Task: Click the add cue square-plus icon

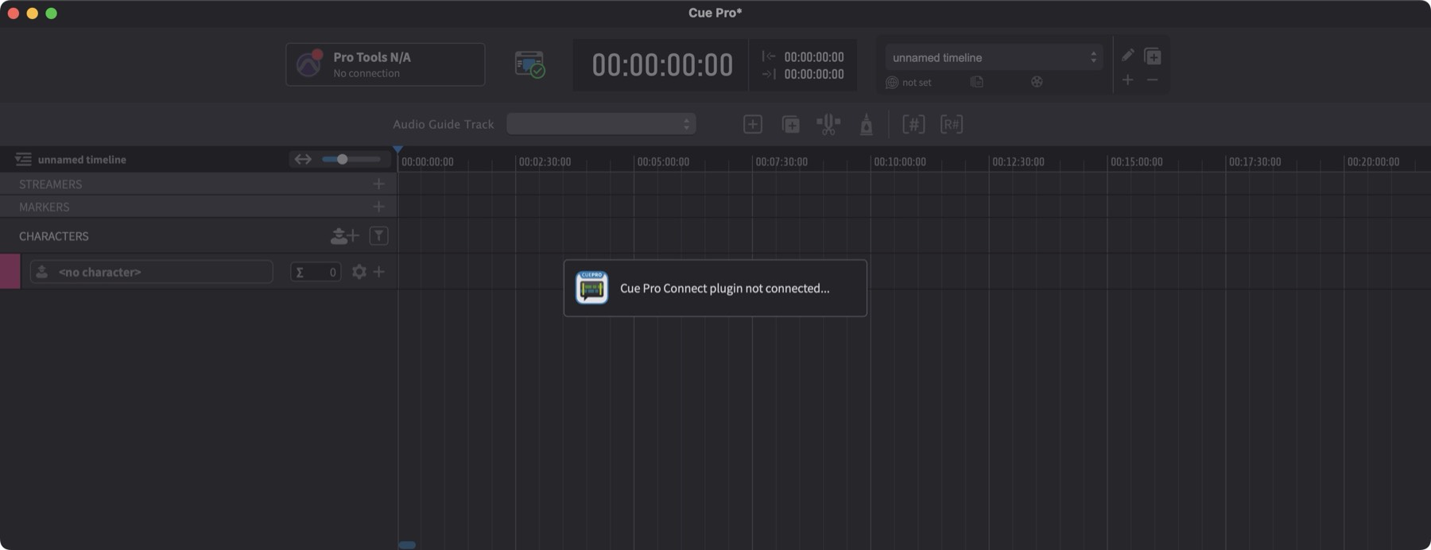Action: 752,124
